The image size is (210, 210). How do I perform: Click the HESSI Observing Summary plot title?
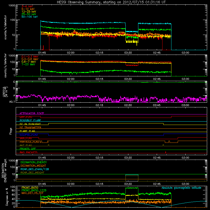(111, 2)
